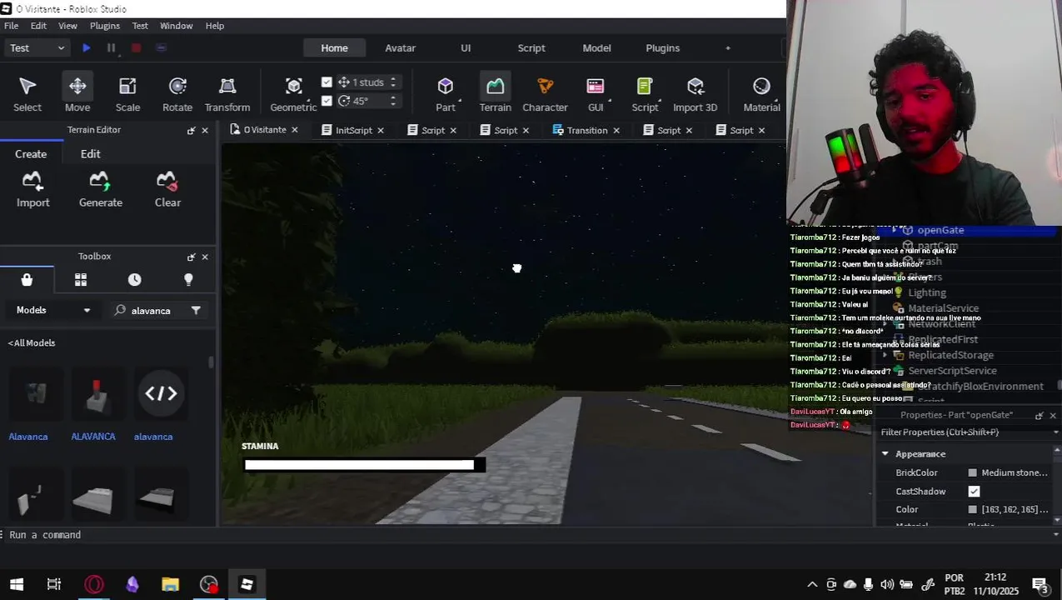This screenshot has height=600, width=1062.
Task: Choose the Select tool in the ribbon
Action: coord(27,93)
